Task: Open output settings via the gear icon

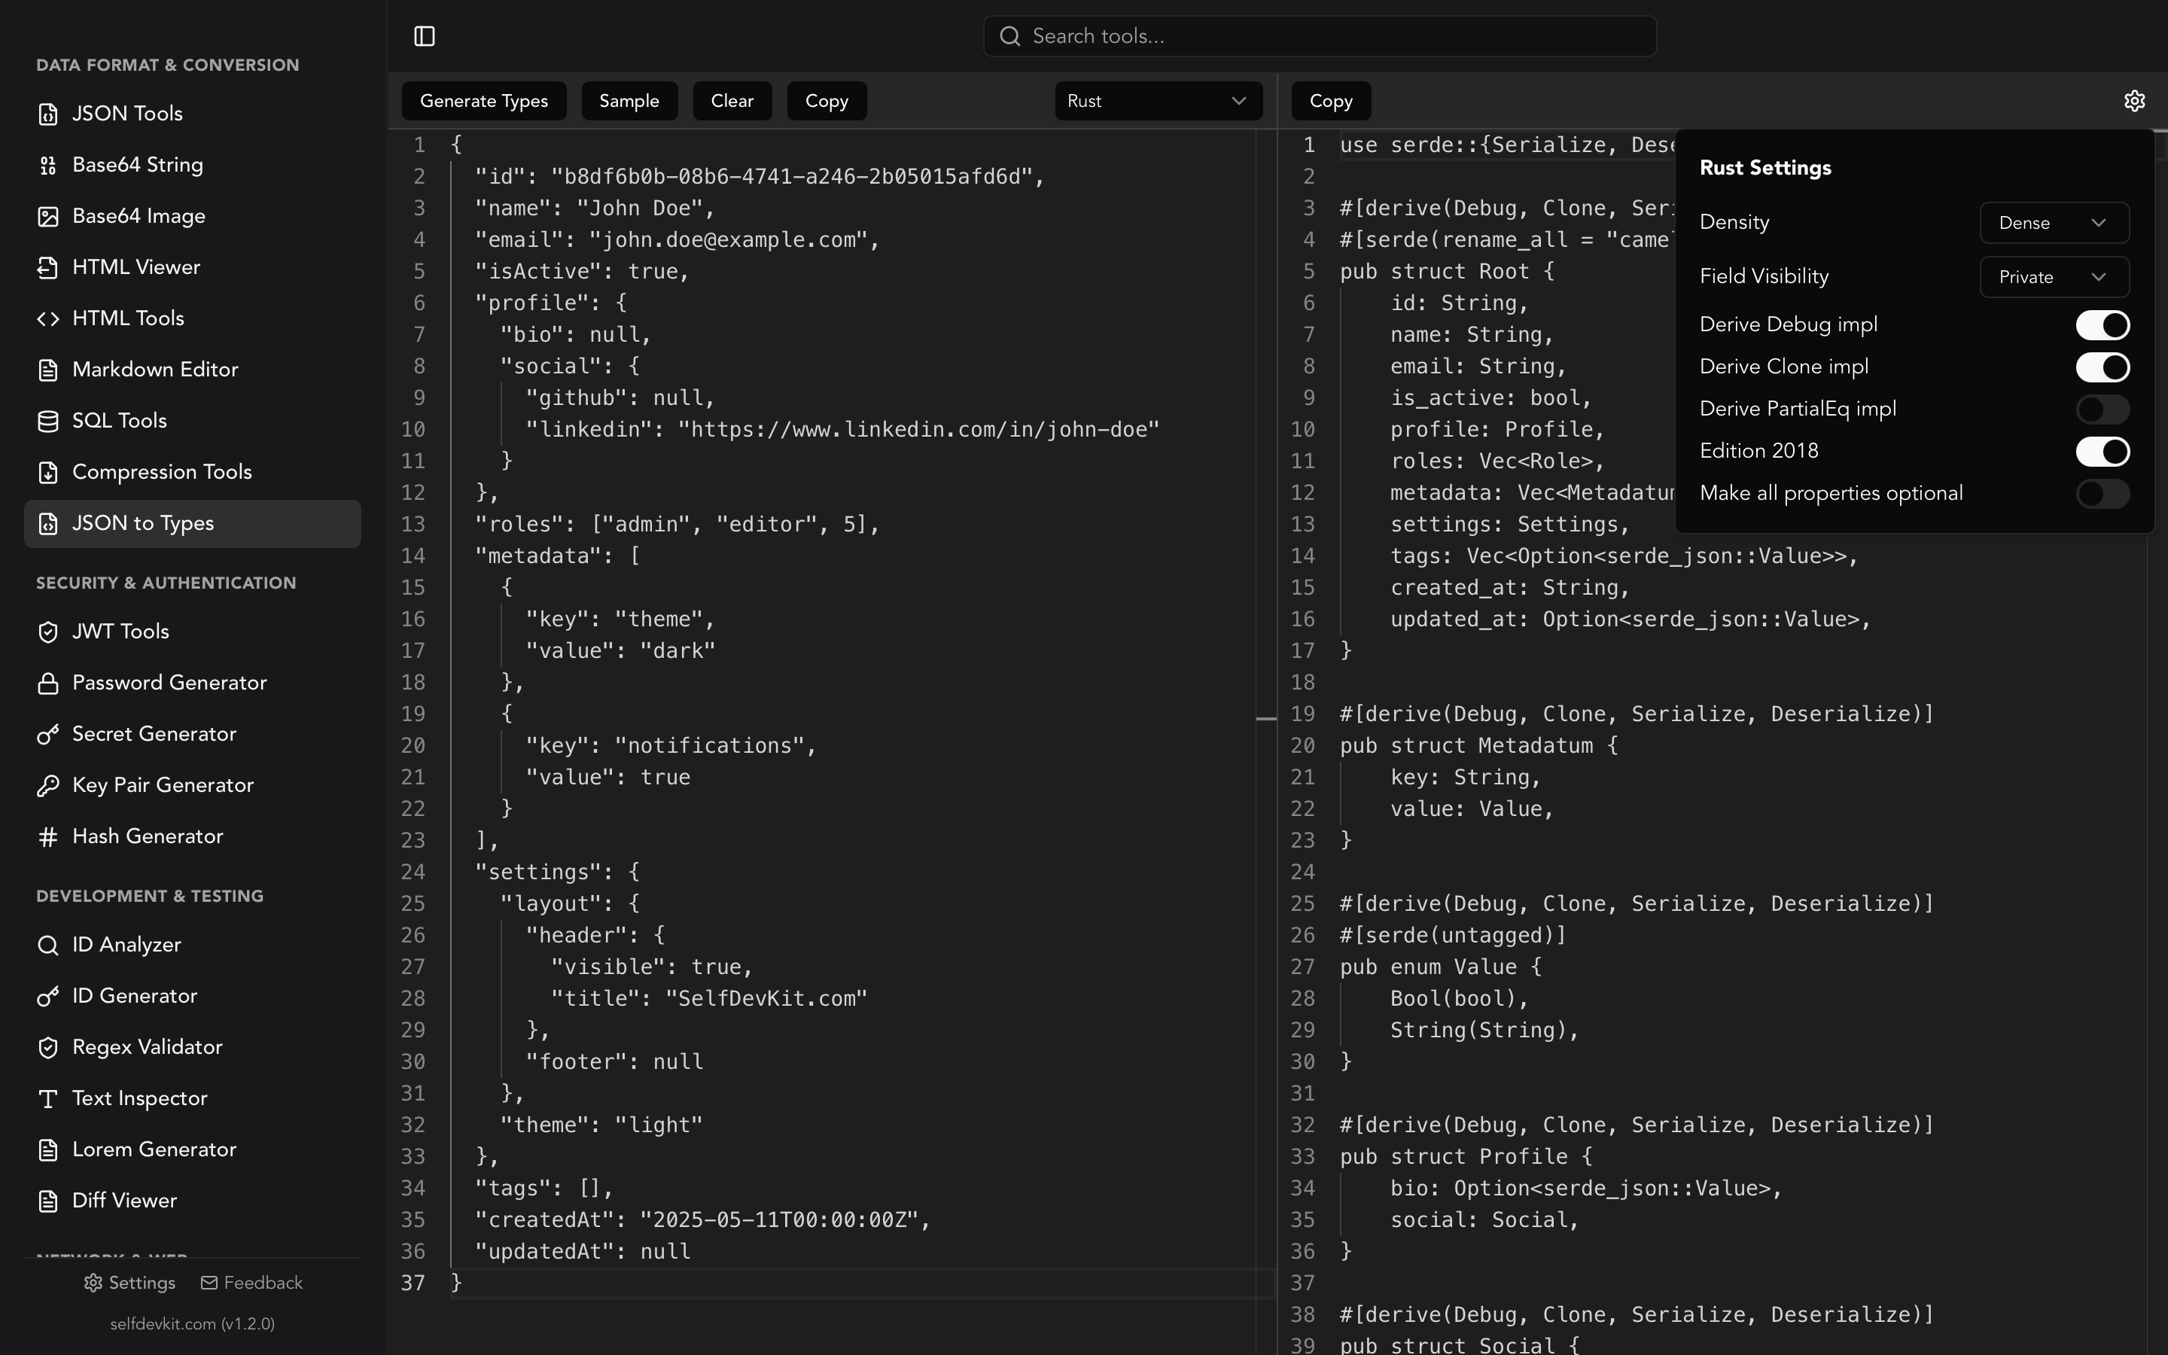Action: 2135,100
